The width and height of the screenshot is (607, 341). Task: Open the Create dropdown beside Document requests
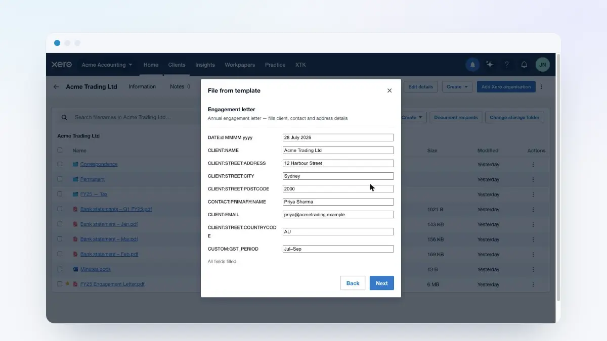[x=413, y=117]
